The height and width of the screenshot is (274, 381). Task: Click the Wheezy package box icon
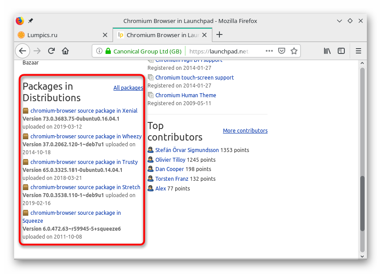26,136
